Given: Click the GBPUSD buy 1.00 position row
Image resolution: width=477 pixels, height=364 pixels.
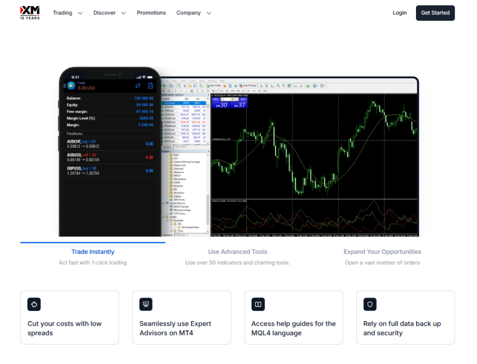Looking at the screenshot, I should pyautogui.click(x=110, y=171).
